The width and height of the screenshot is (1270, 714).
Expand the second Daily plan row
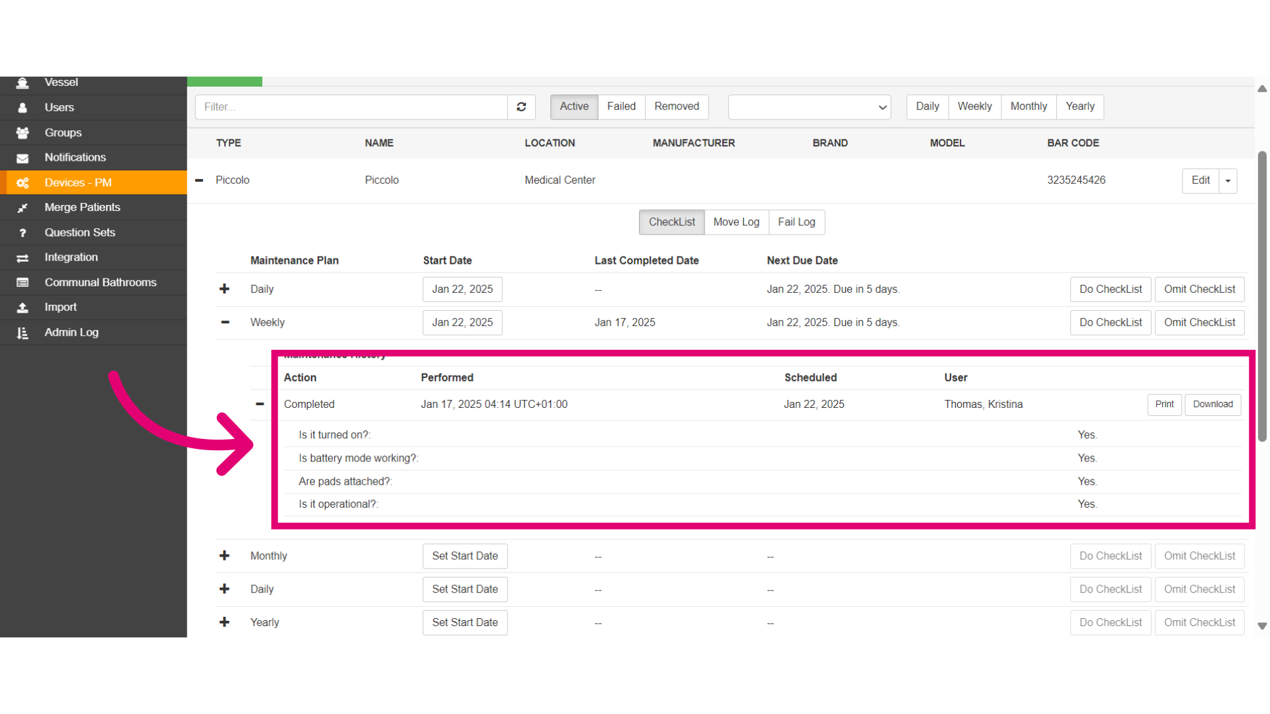click(225, 588)
